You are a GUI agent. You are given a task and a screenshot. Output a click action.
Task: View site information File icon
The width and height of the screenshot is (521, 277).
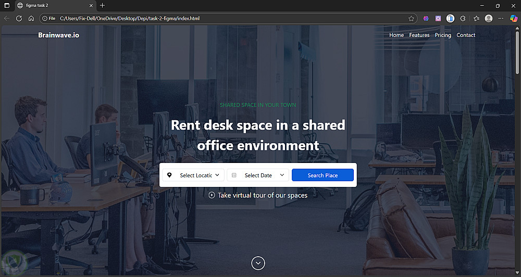click(x=49, y=19)
